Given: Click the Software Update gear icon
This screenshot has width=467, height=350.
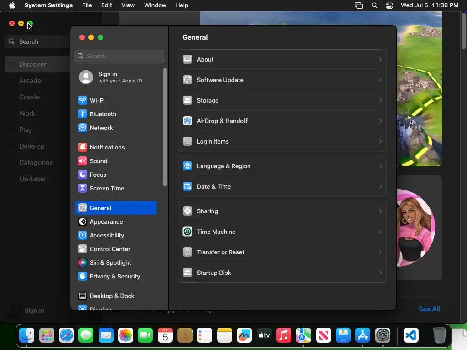Looking at the screenshot, I should 187,80.
